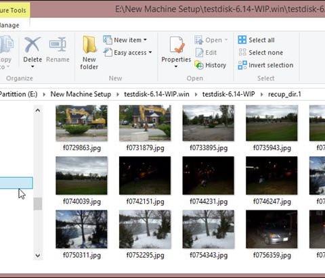
Task: Open the Properties icon with checkmark
Action: click(177, 45)
